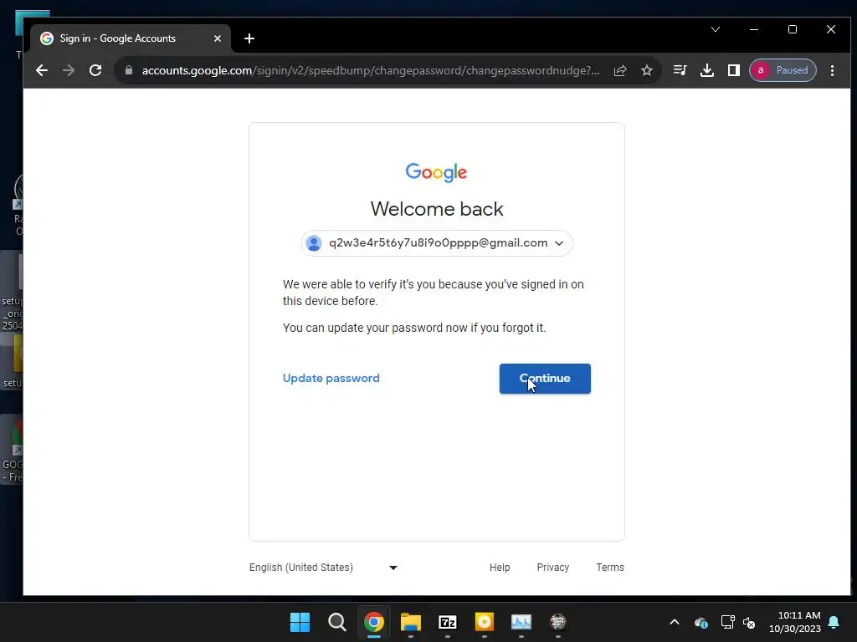
Task: Click the share page icon in address bar
Action: click(x=620, y=70)
